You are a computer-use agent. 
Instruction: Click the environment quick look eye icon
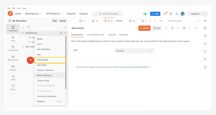(205, 21)
